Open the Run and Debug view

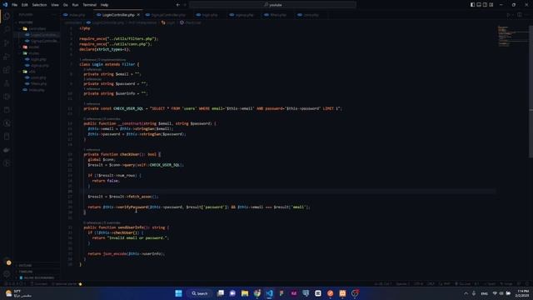coord(7,57)
